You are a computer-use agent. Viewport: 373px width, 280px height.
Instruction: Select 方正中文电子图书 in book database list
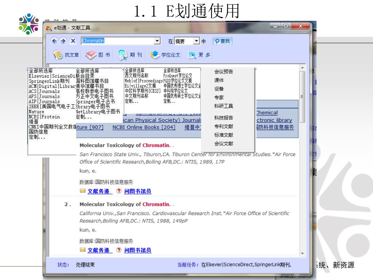(94, 96)
